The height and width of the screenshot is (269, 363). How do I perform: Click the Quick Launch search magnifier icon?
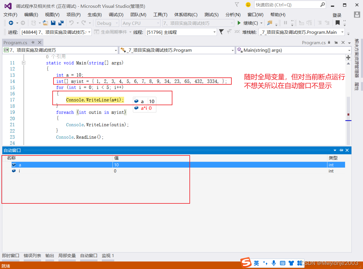pos(323,5)
